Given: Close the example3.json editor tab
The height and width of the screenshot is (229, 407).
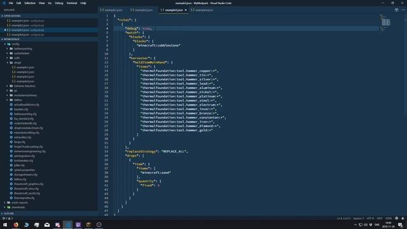Looking at the screenshot, I should (x=186, y=10).
